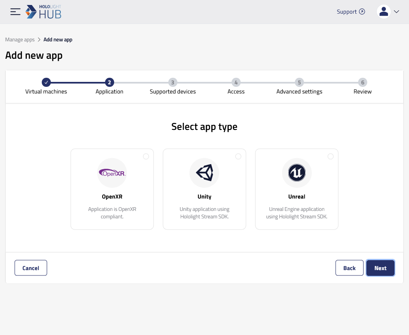Click step 4 Access circle
Screen dimensions: 409x335
pos(236,82)
